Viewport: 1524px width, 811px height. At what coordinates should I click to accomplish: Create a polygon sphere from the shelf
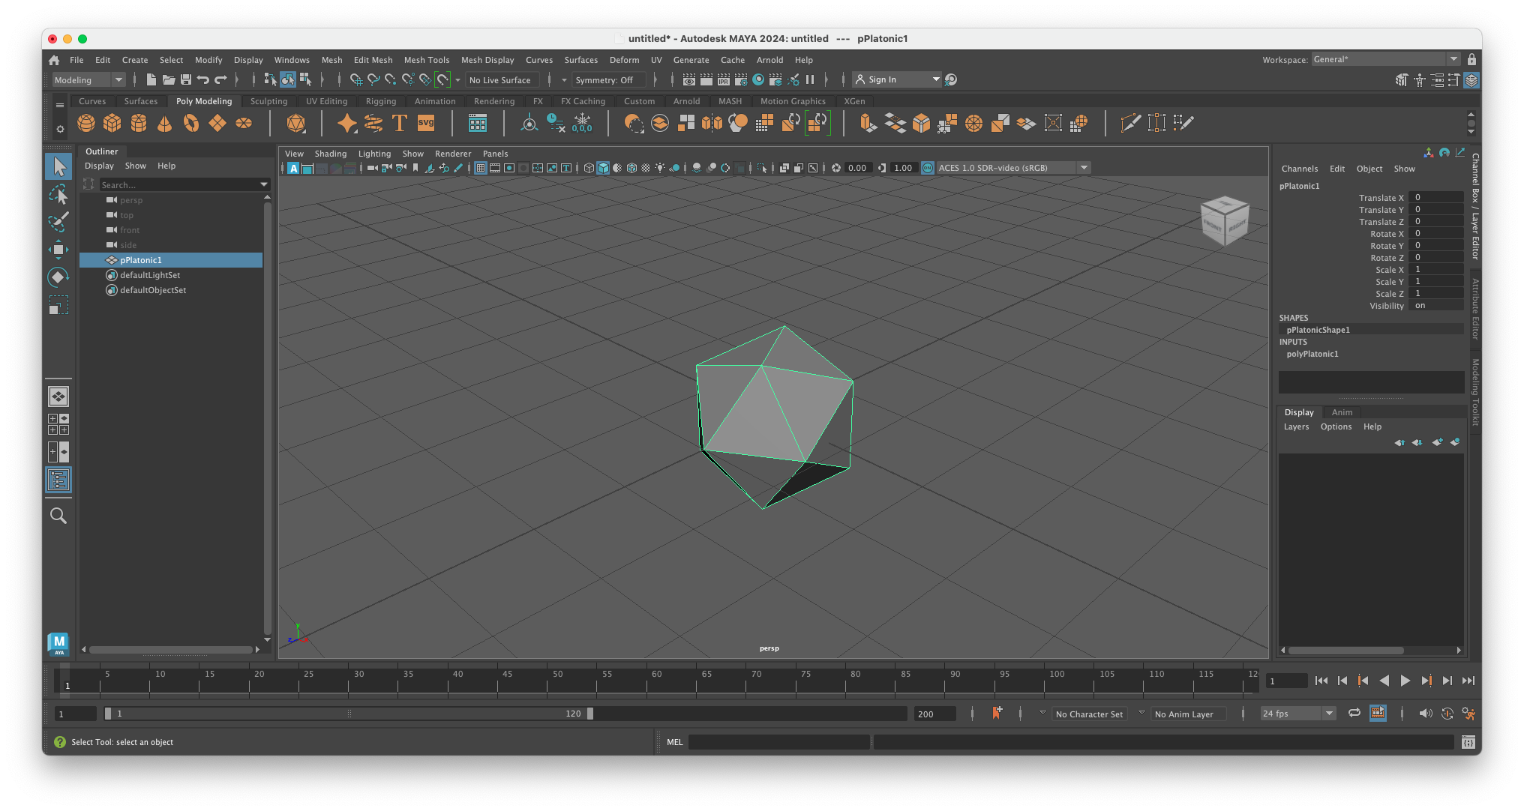86,123
